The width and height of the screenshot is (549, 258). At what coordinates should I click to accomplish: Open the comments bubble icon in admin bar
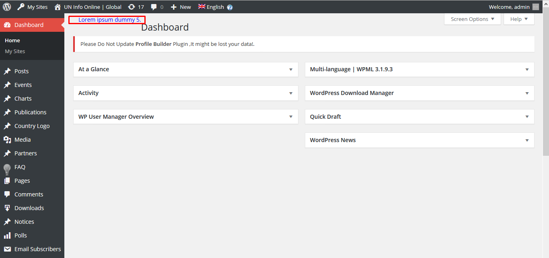pyautogui.click(x=154, y=7)
